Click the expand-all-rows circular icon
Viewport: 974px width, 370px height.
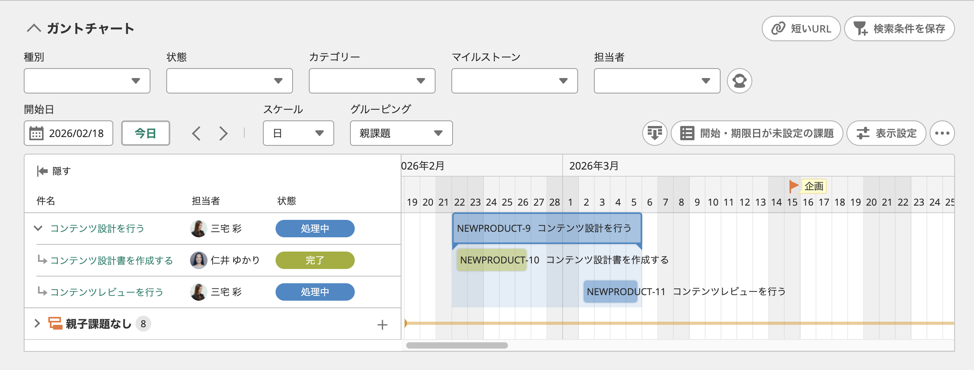(654, 133)
